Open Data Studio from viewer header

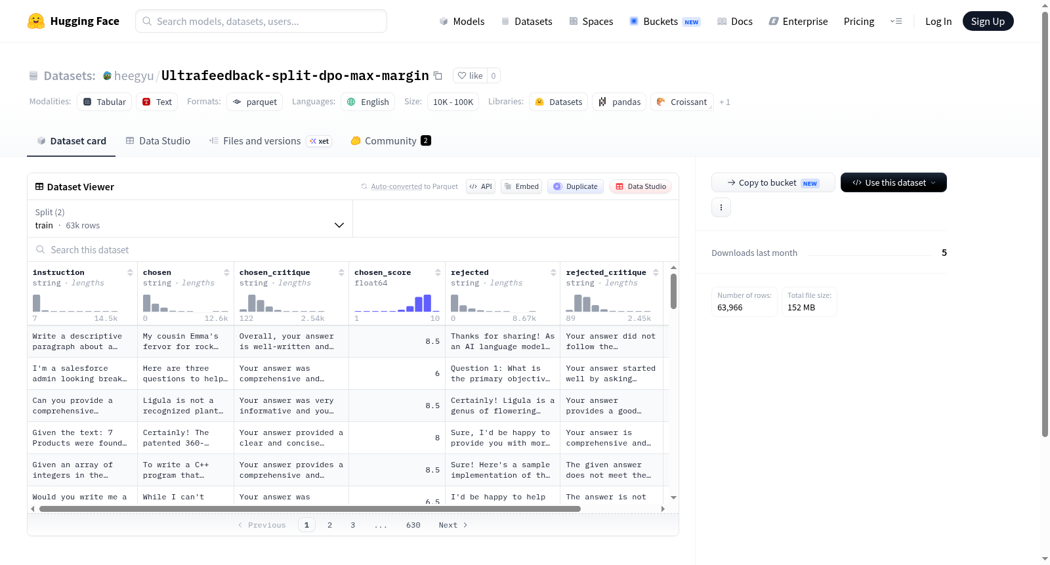pyautogui.click(x=640, y=186)
